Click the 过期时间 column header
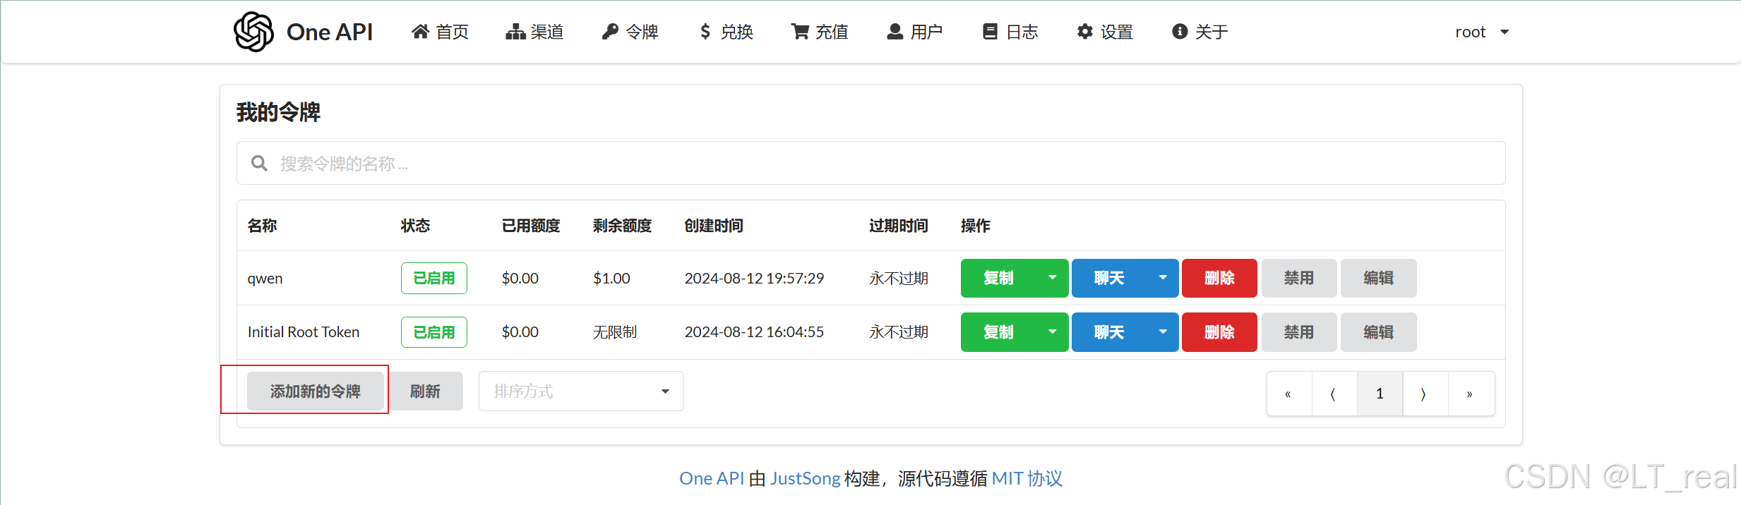Screen dimensions: 1741x505 (899, 226)
